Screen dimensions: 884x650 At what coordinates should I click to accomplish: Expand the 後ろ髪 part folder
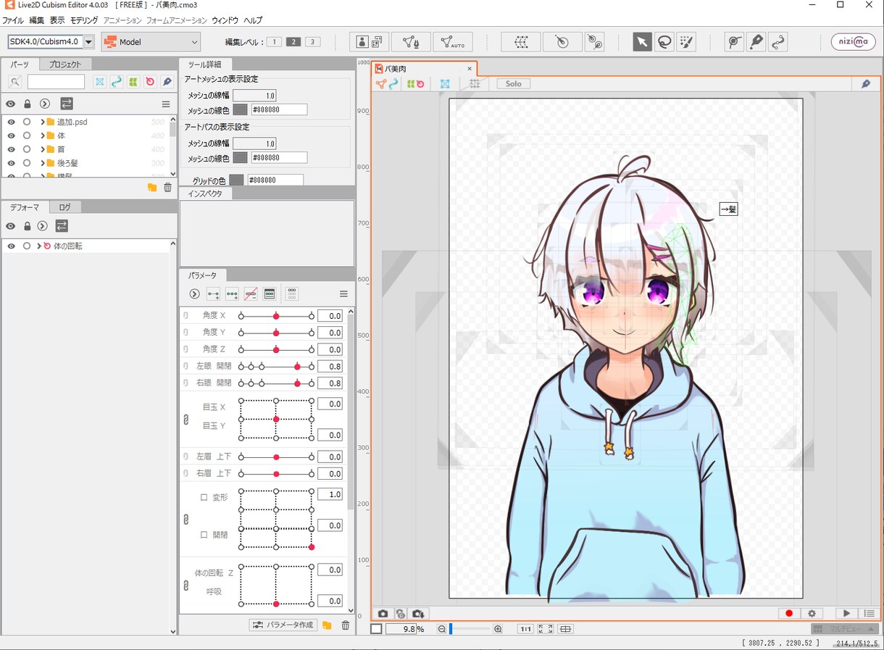(43, 163)
